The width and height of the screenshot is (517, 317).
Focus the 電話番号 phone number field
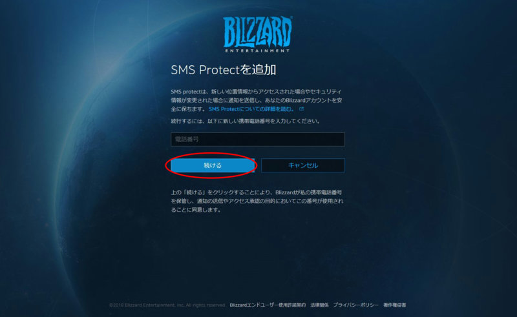258,139
